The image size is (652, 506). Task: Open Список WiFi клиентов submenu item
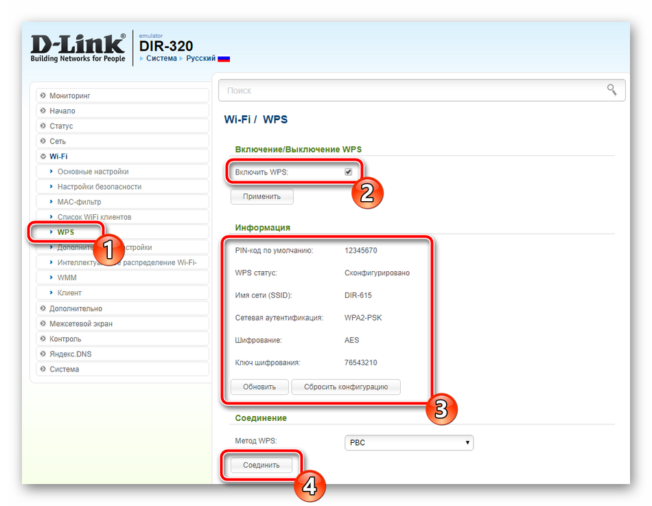click(122, 217)
